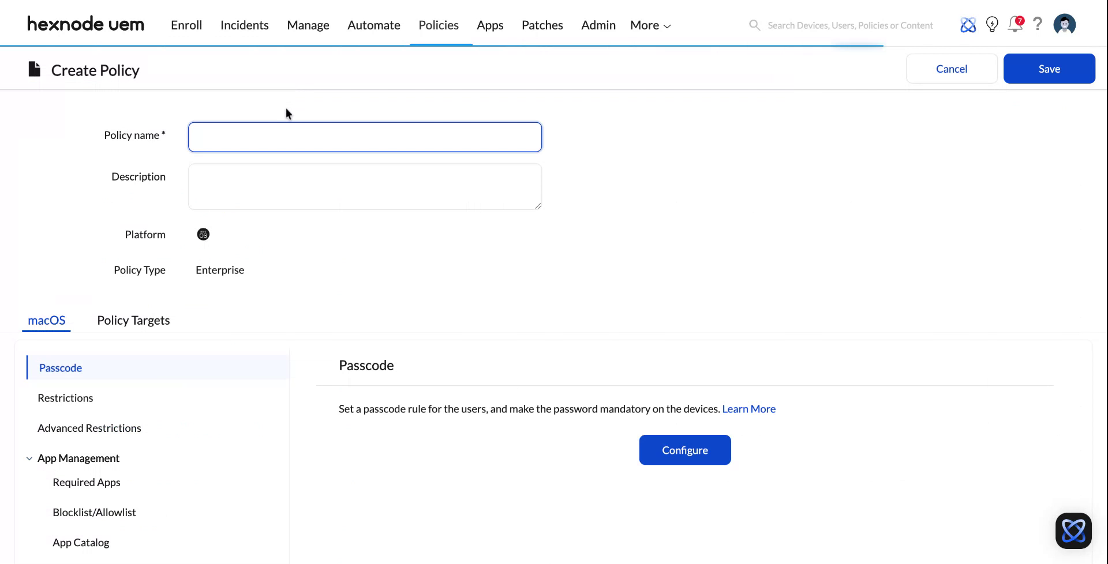
Task: Open the Hexnode chat widget bottom right
Action: coord(1073,530)
